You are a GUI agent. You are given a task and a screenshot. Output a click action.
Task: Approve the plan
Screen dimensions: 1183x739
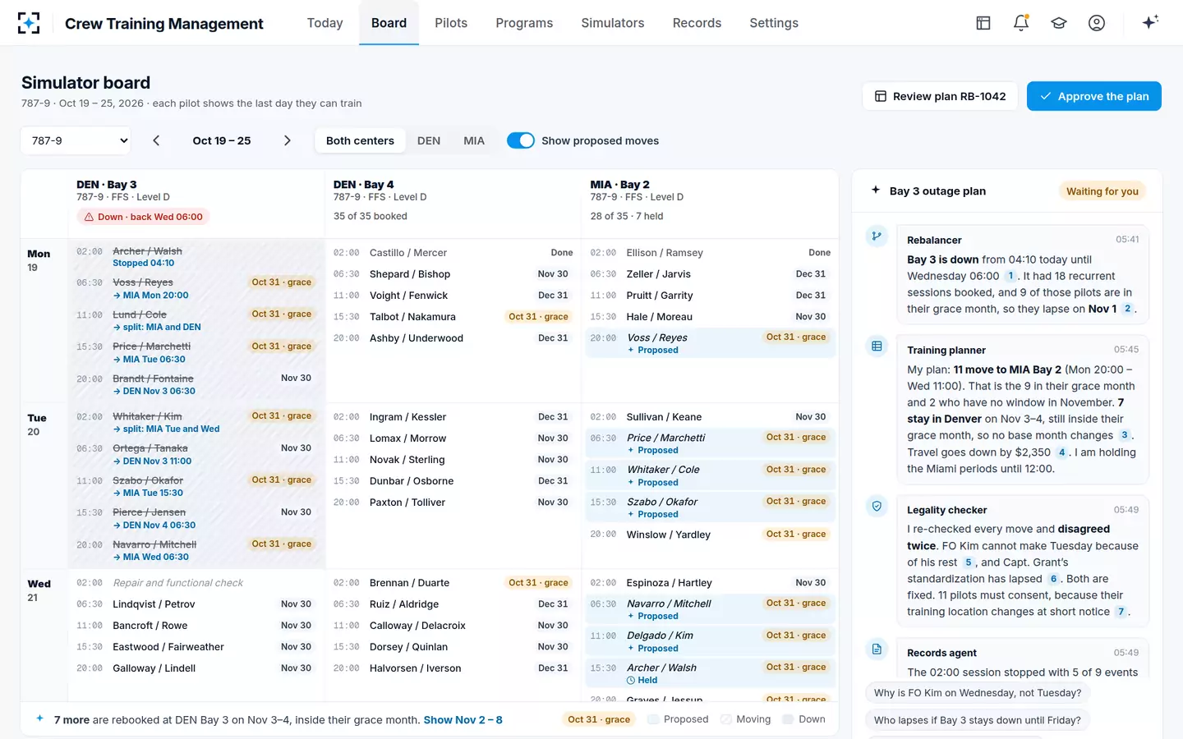click(1094, 96)
